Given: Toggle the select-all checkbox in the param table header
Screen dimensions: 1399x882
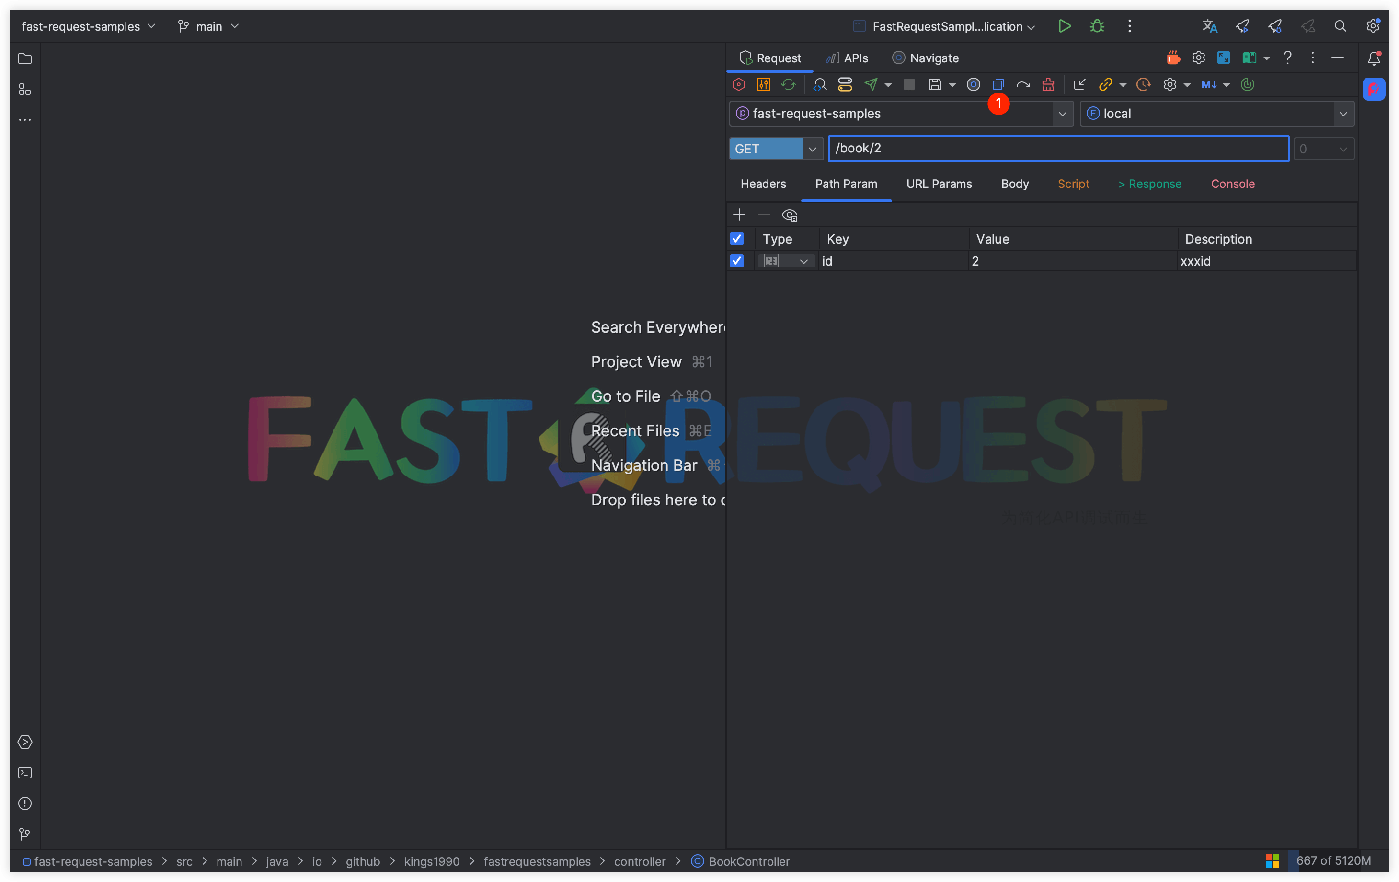Looking at the screenshot, I should [x=737, y=238].
